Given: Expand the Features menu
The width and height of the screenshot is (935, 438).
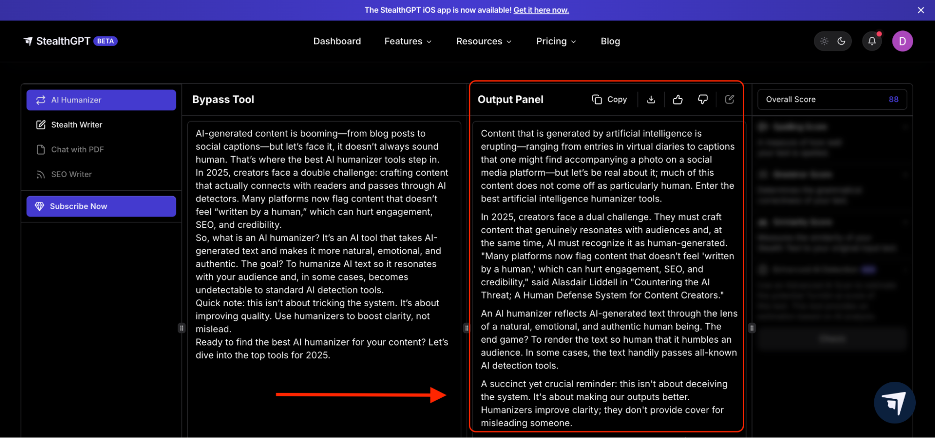Looking at the screenshot, I should (x=408, y=41).
